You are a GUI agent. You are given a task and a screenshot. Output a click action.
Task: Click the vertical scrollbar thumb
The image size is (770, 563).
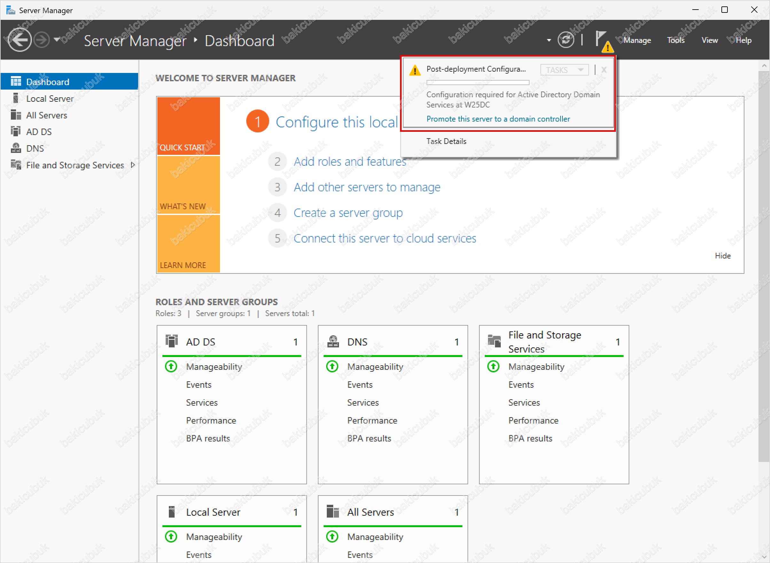764,266
